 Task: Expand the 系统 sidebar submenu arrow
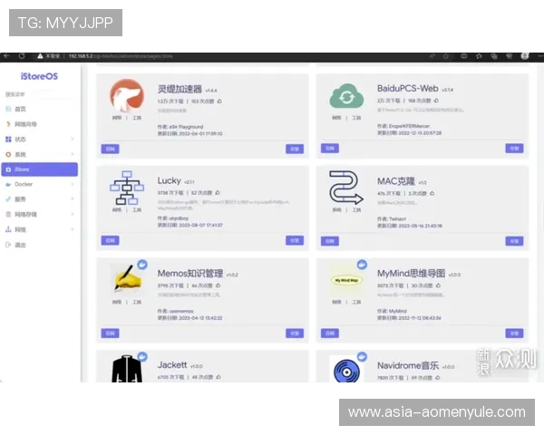[x=73, y=154]
